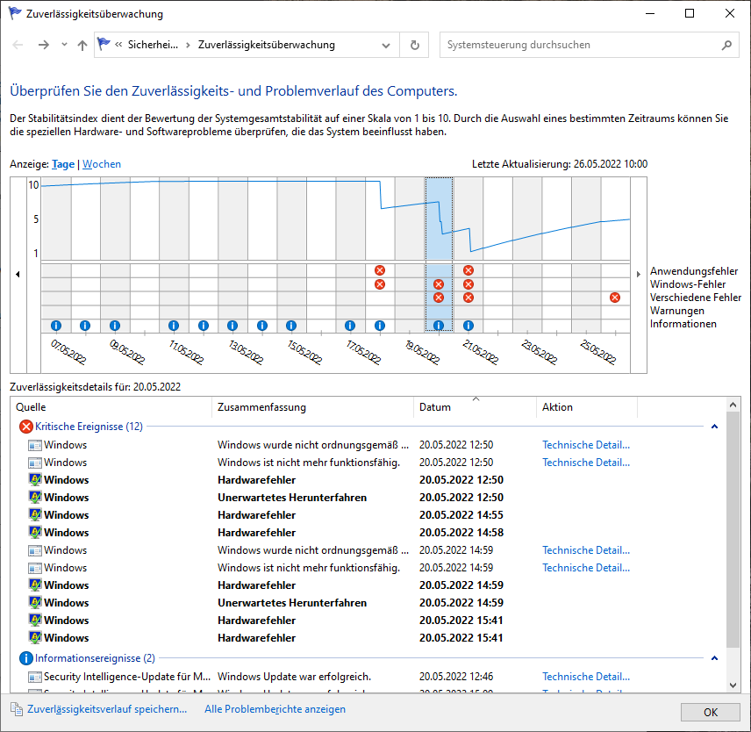The width and height of the screenshot is (751, 732).
Task: Click the Informationsereignisse (2) group heading
Action: pyautogui.click(x=95, y=658)
